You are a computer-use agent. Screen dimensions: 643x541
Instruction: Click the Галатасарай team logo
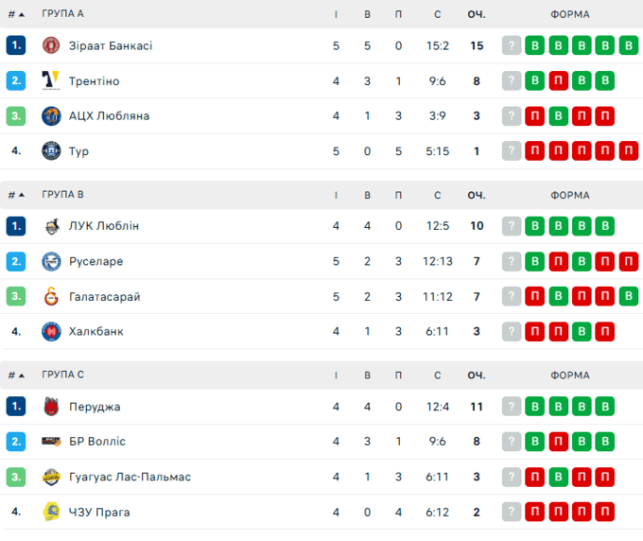tap(51, 296)
